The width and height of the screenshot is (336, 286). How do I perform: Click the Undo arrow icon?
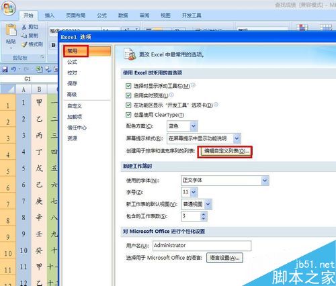pos(13,69)
